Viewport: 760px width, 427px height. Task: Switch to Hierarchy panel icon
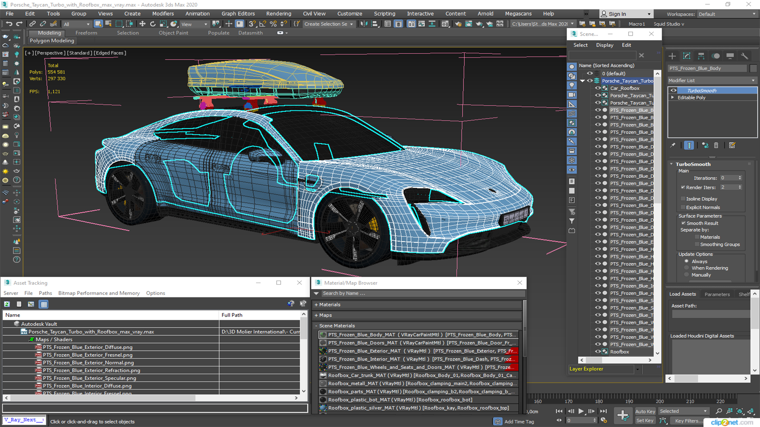coord(701,56)
